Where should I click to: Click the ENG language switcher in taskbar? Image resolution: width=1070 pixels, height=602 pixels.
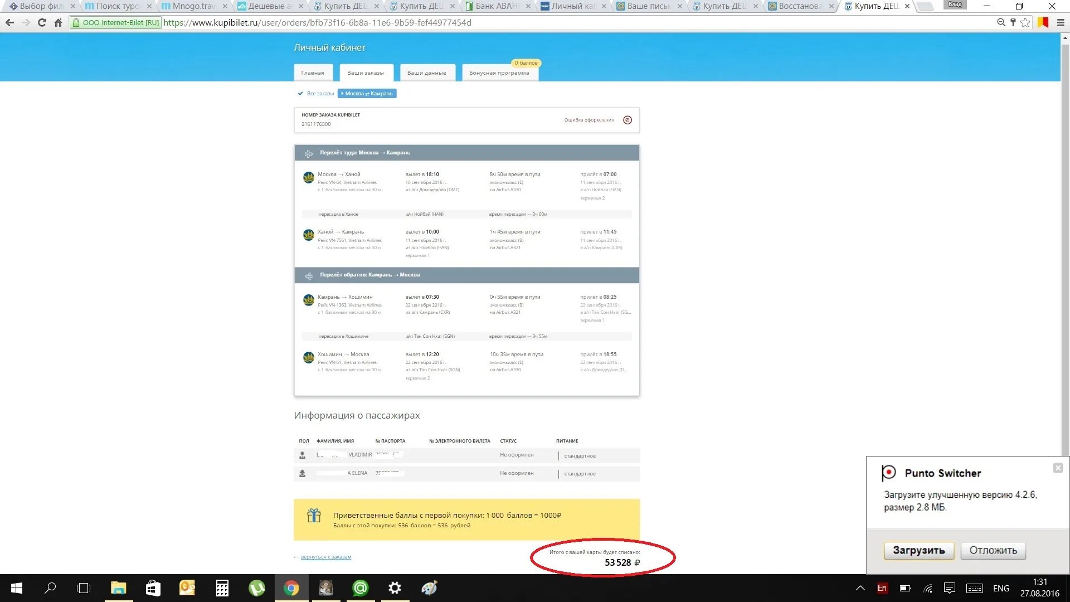tap(1001, 588)
